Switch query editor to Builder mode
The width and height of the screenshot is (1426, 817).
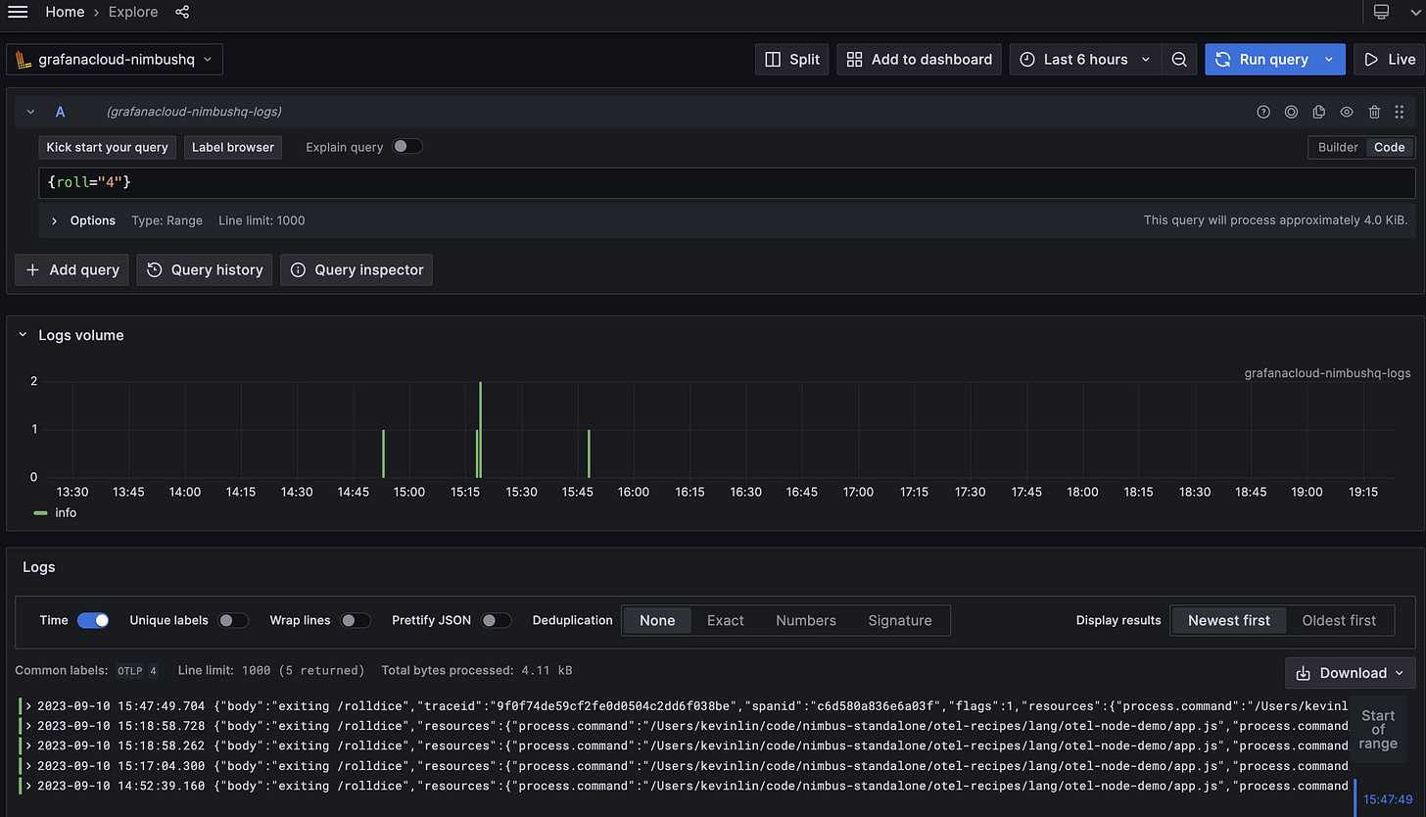(x=1337, y=147)
